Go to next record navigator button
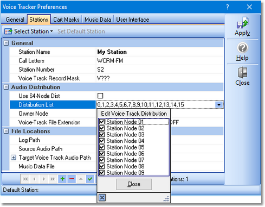265x207 pixels. click(x=43, y=179)
